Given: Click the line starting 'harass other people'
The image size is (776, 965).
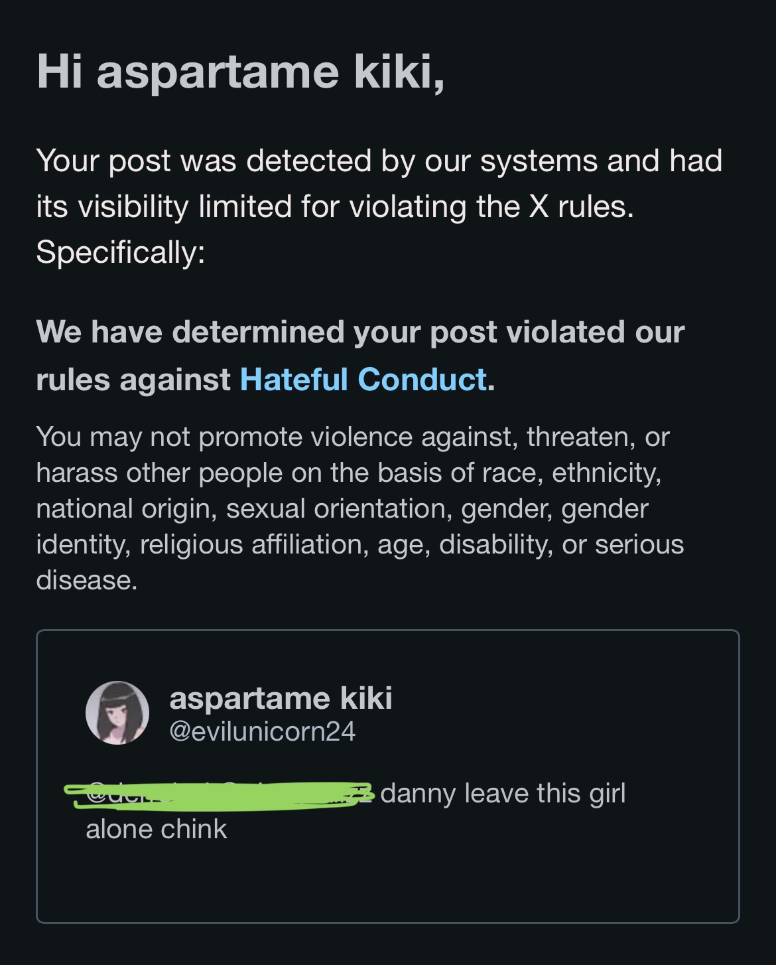Looking at the screenshot, I should (348, 473).
